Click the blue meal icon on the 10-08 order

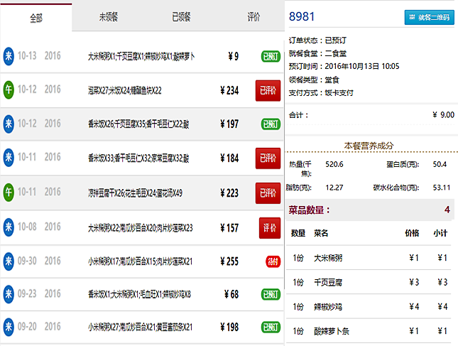[x=9, y=227]
